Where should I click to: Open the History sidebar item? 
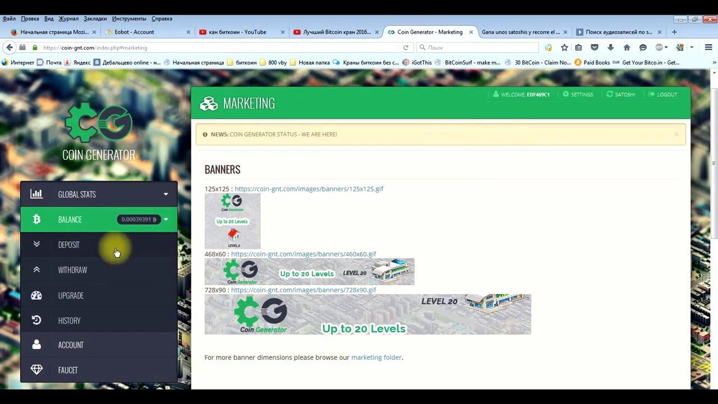pos(99,320)
